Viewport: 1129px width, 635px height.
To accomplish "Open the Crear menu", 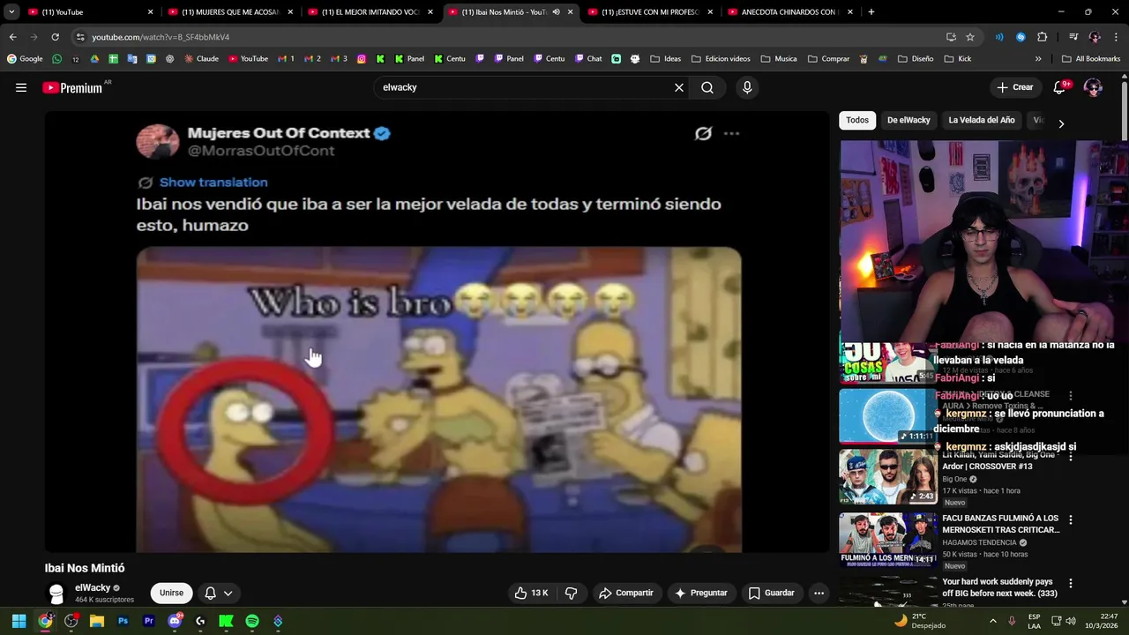I will 1014,87.
